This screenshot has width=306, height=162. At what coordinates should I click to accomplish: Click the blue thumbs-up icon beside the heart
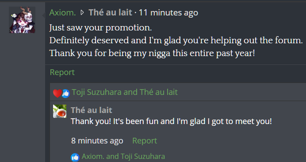[x=66, y=94]
